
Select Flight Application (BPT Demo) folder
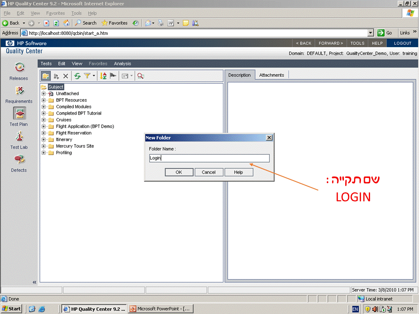click(85, 126)
